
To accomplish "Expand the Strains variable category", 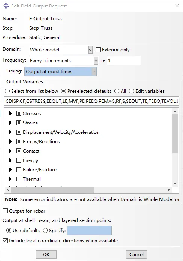I will coord(10,123).
